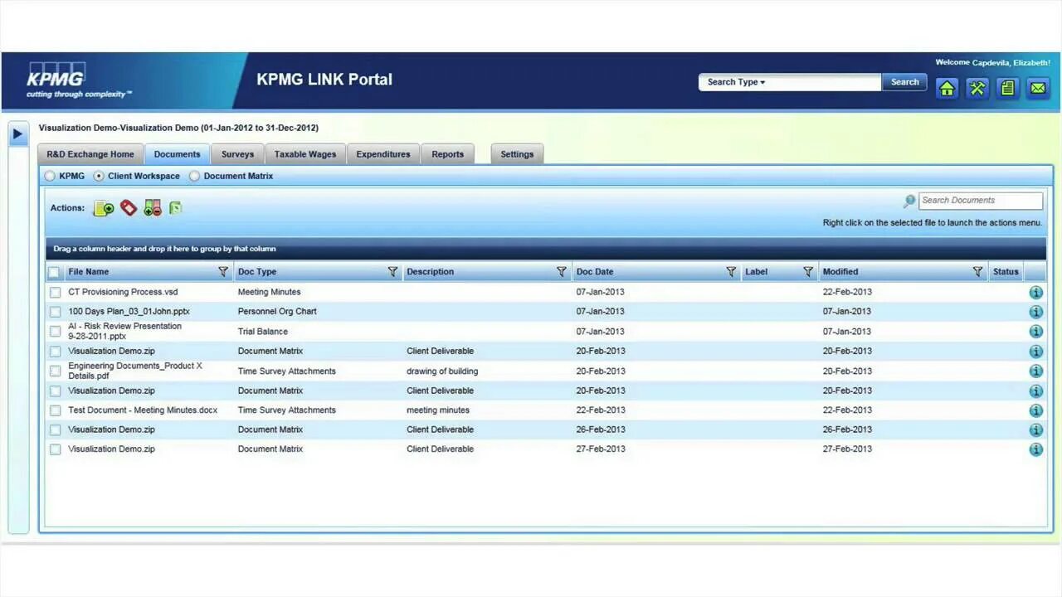Click the Search button in header
Viewport: 1062px width, 597px height.
[x=904, y=82]
